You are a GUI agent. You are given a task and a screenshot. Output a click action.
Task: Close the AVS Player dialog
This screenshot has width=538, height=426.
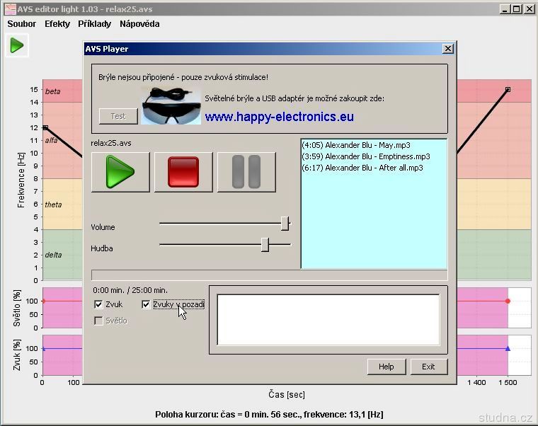point(448,49)
